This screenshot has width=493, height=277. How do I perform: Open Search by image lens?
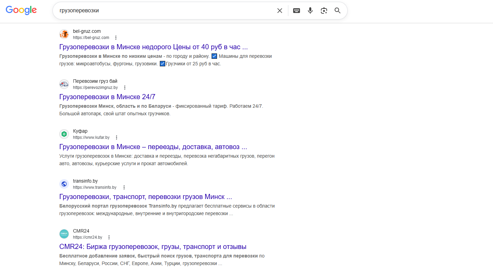(x=324, y=11)
